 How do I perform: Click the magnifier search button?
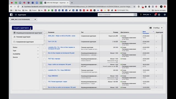[x=135, y=15]
